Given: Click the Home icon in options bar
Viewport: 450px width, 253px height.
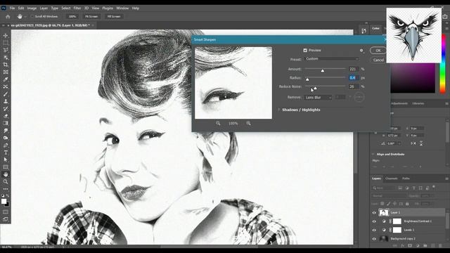Looking at the screenshot, I should coord(8,17).
